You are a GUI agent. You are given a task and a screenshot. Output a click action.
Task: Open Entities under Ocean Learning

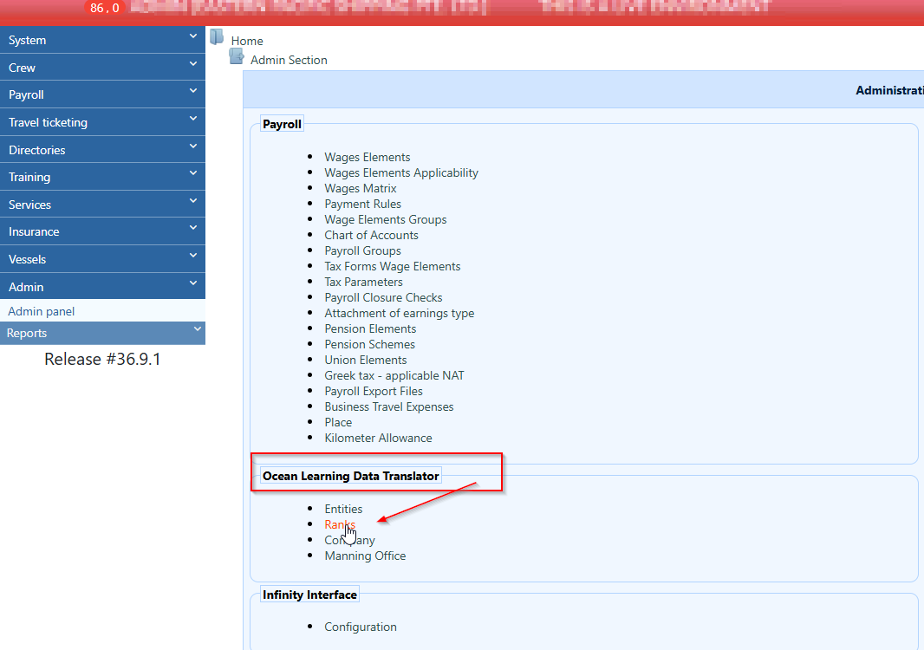(x=343, y=509)
